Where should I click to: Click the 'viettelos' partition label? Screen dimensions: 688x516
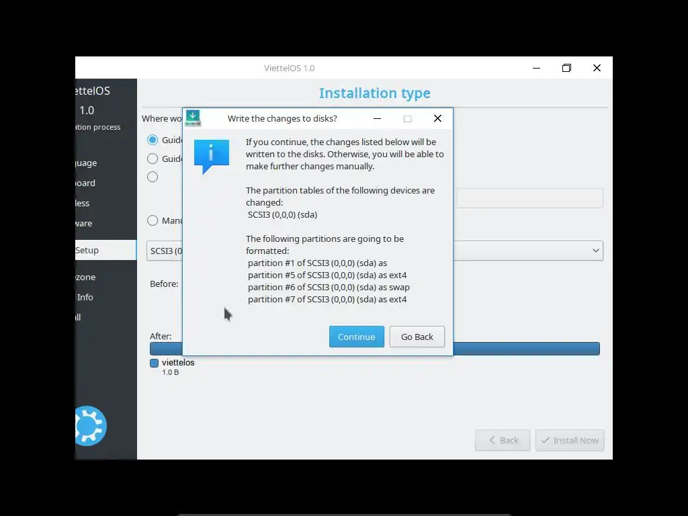click(x=178, y=362)
